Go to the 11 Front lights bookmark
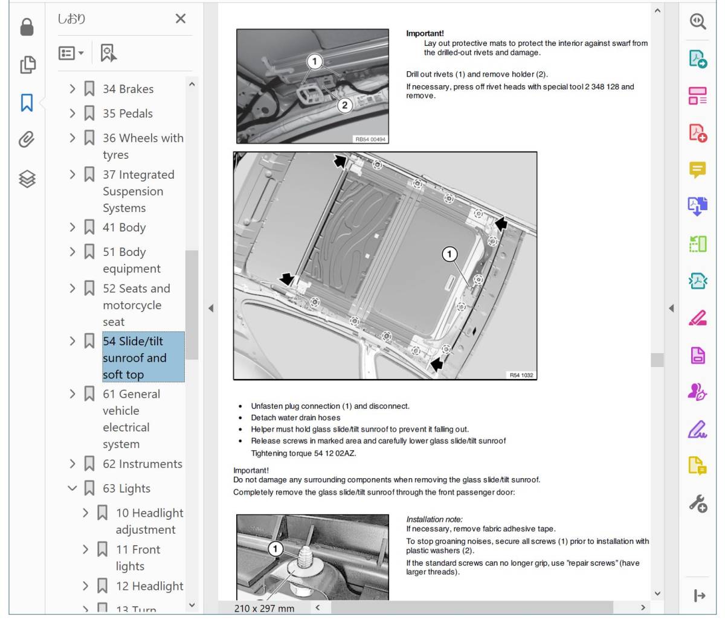Image resolution: width=725 pixels, height=623 pixels. tap(138, 558)
